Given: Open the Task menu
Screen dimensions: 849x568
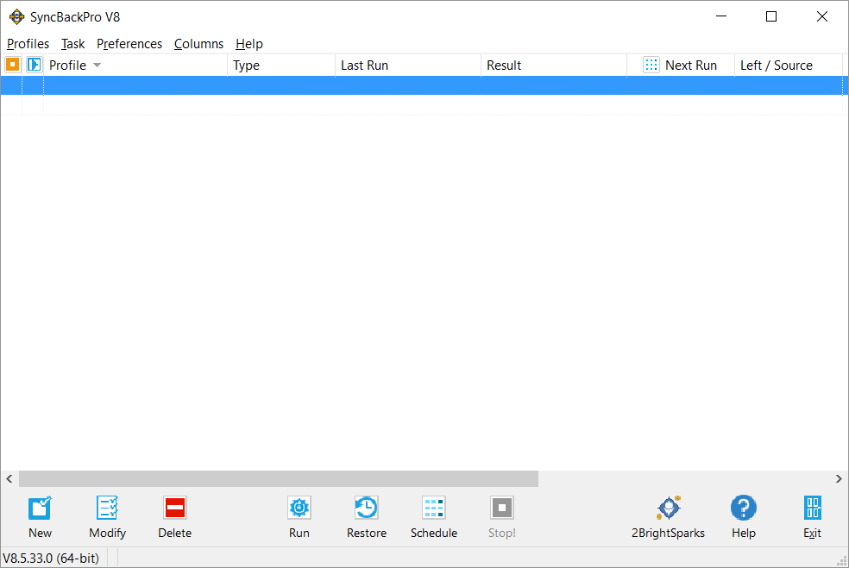Looking at the screenshot, I should [x=73, y=44].
